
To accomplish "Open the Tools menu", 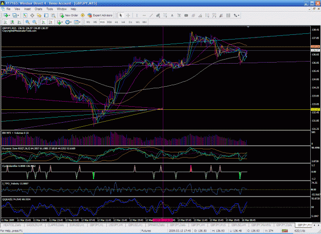I will tap(49, 9).
